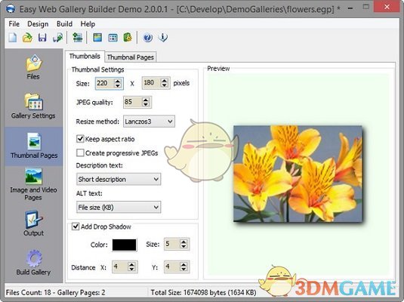The image size is (404, 302).
Task: Click the About info icon
Action: pyautogui.click(x=163, y=38)
